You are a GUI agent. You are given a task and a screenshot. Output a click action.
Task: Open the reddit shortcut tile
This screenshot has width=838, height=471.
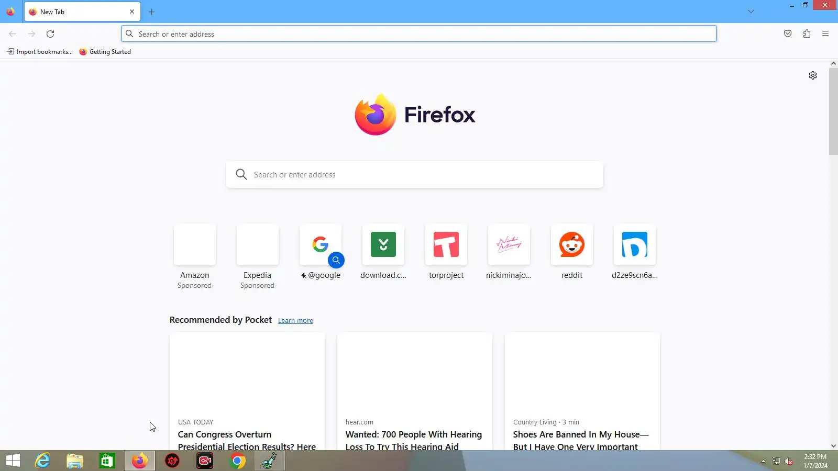click(x=571, y=252)
